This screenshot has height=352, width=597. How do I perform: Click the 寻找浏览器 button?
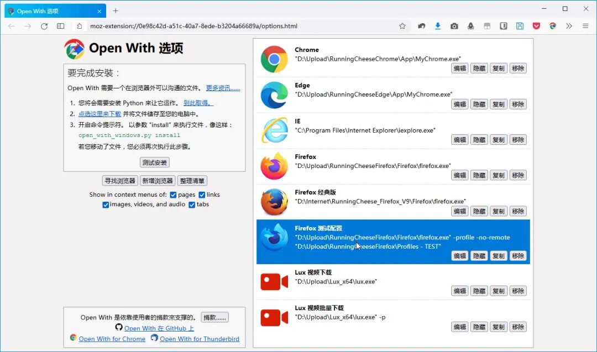pos(120,181)
